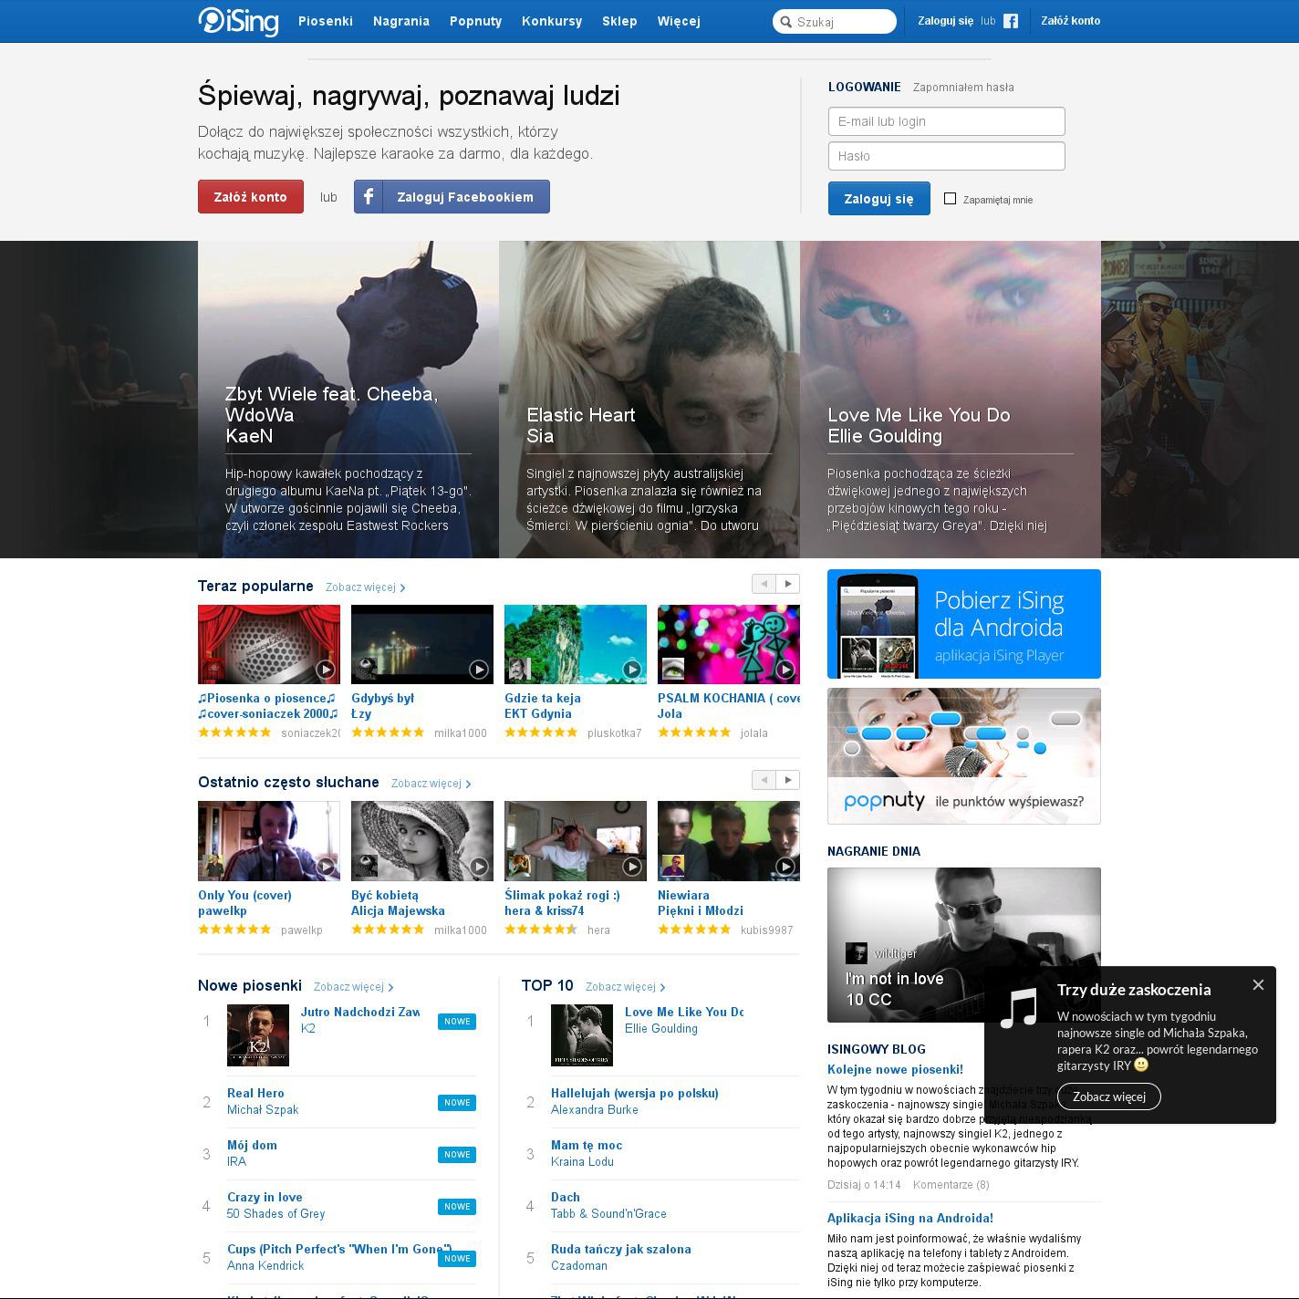Enable the Zapamiętaj mnie checkbox
Viewport: 1299px width, 1299px height.
click(950, 199)
